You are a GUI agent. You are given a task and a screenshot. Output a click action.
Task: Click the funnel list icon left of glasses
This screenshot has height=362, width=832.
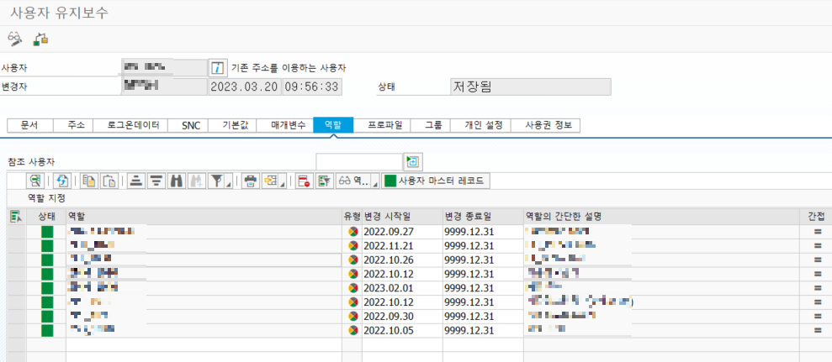pos(324,181)
